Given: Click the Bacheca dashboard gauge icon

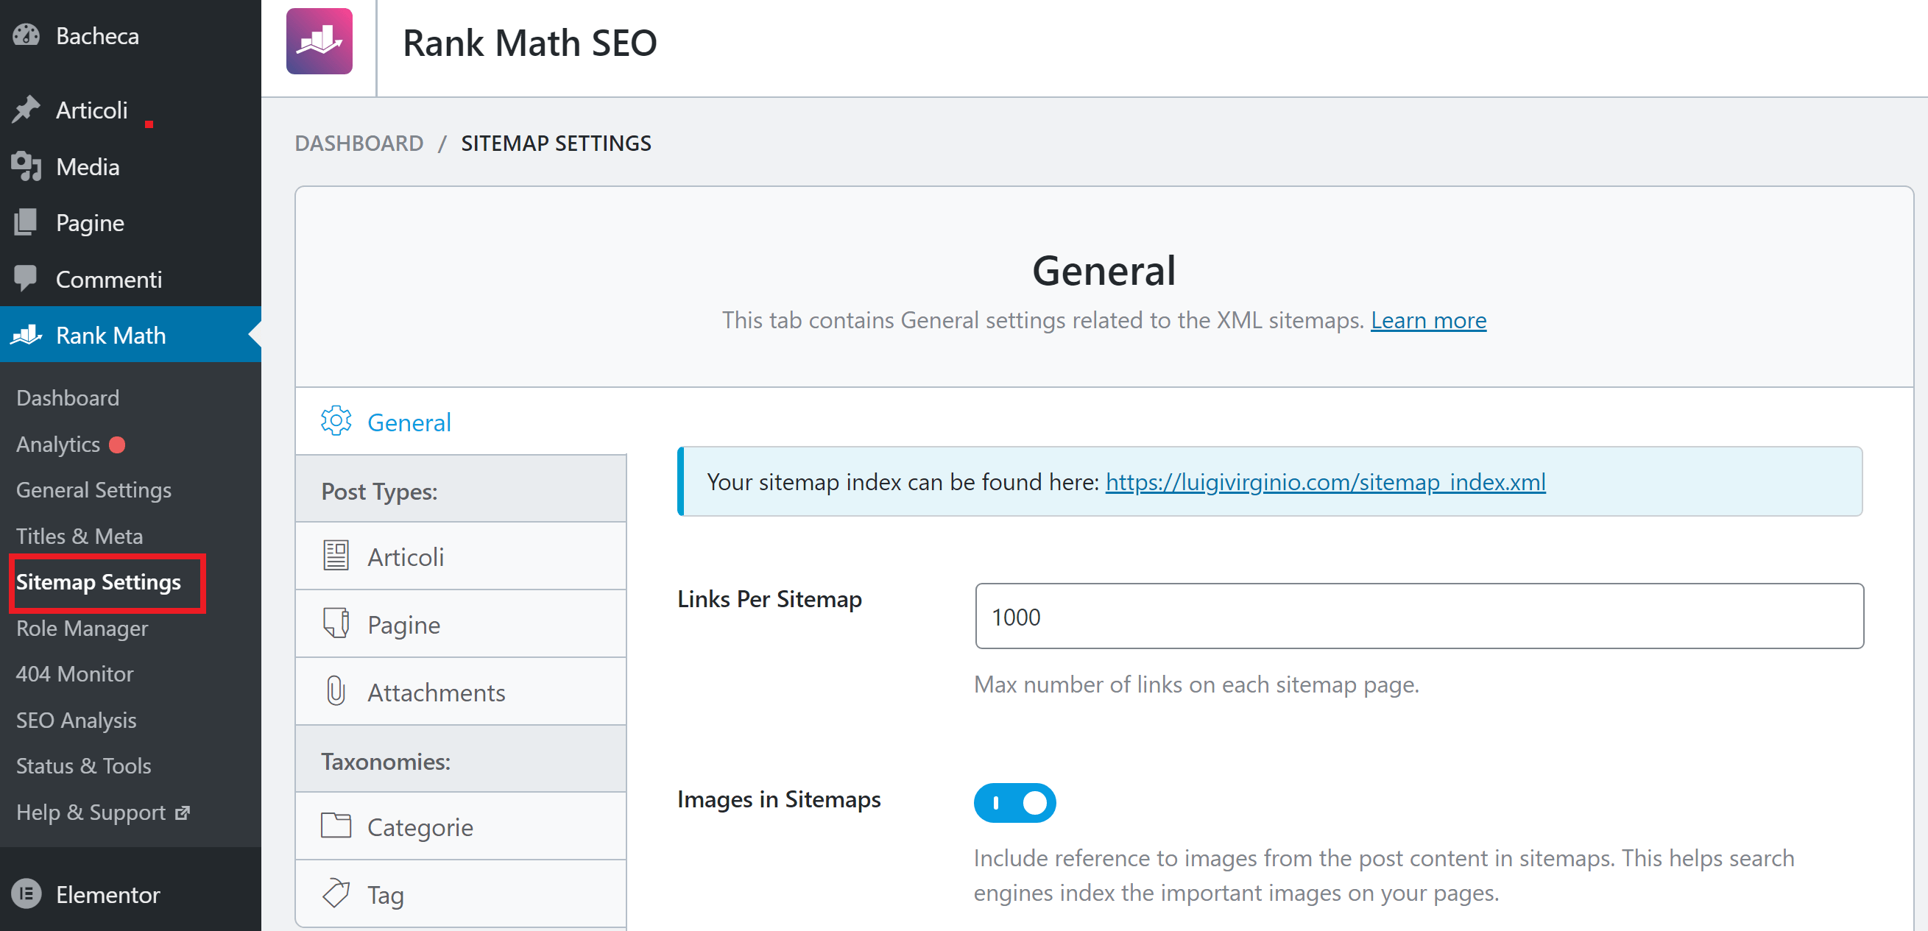Looking at the screenshot, I should [x=27, y=35].
